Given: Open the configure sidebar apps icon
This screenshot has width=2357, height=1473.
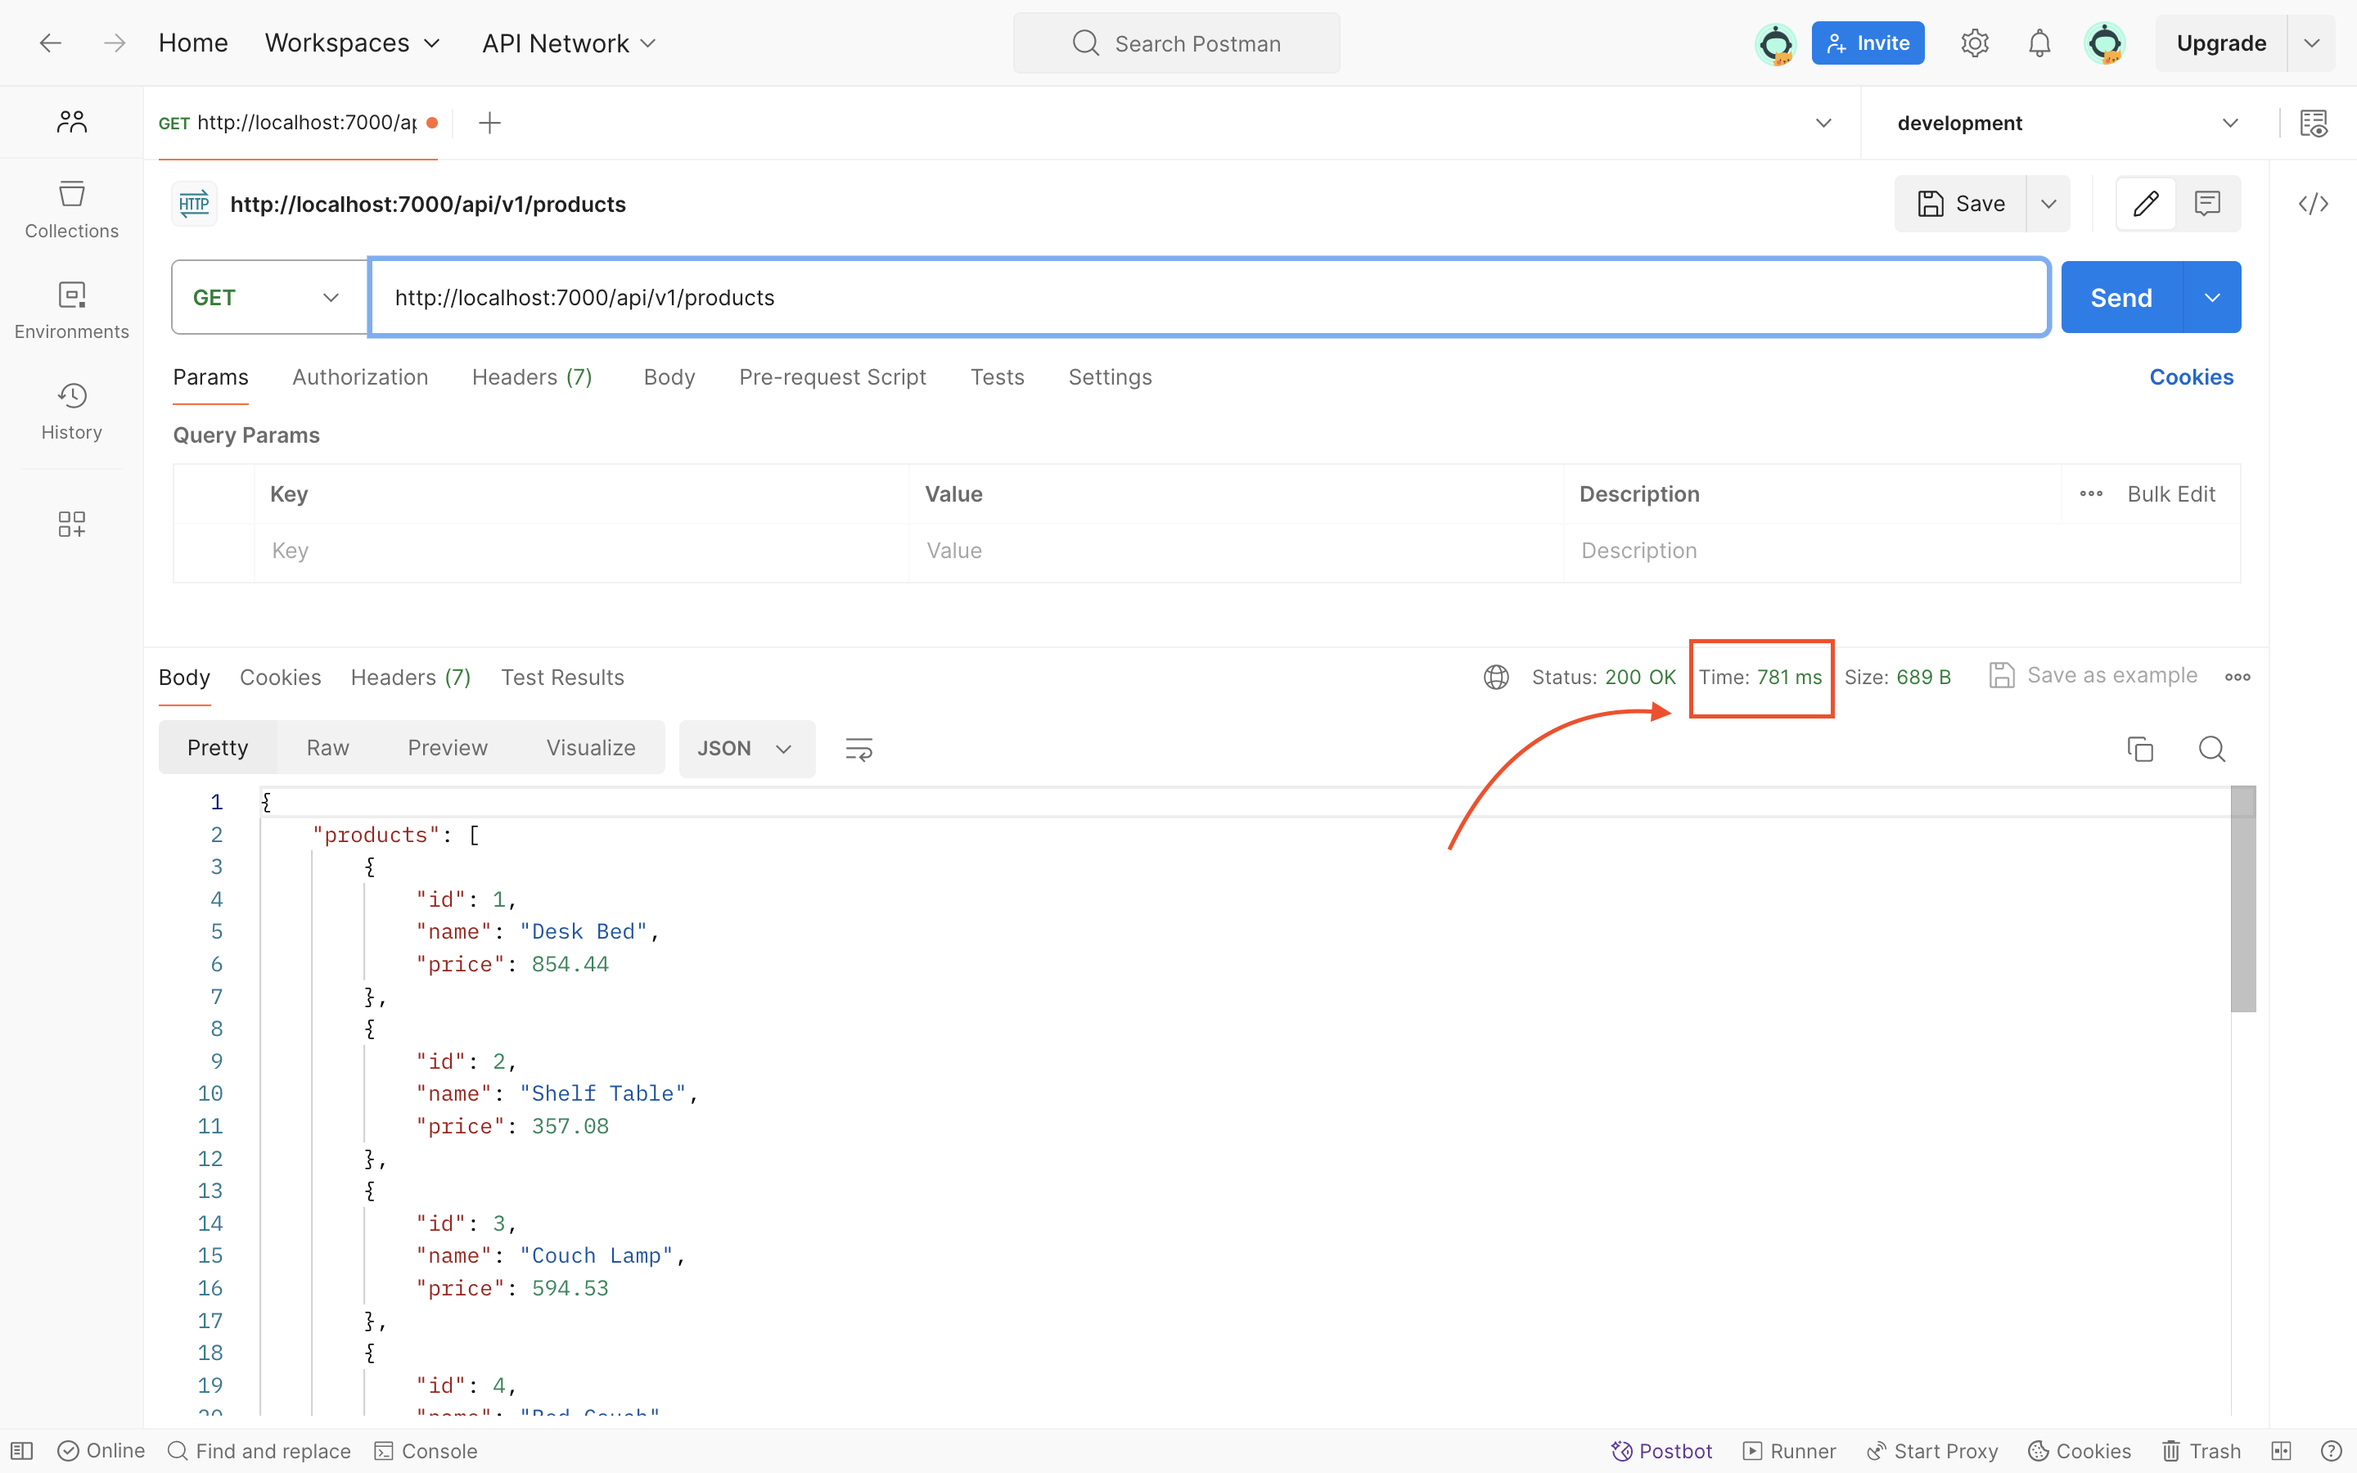Looking at the screenshot, I should pos(72,524).
